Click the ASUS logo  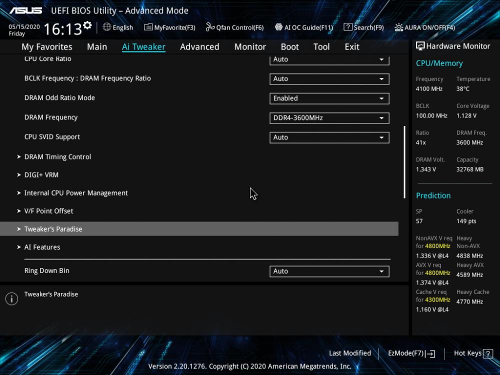[26, 10]
